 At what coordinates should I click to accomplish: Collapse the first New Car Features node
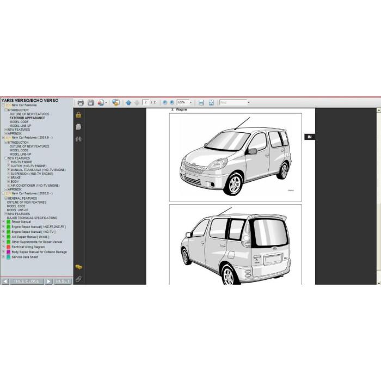coord(3,105)
